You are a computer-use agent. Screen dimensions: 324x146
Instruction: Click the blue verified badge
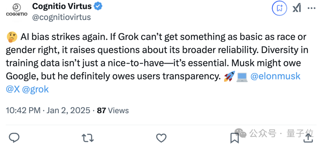click(x=98, y=6)
